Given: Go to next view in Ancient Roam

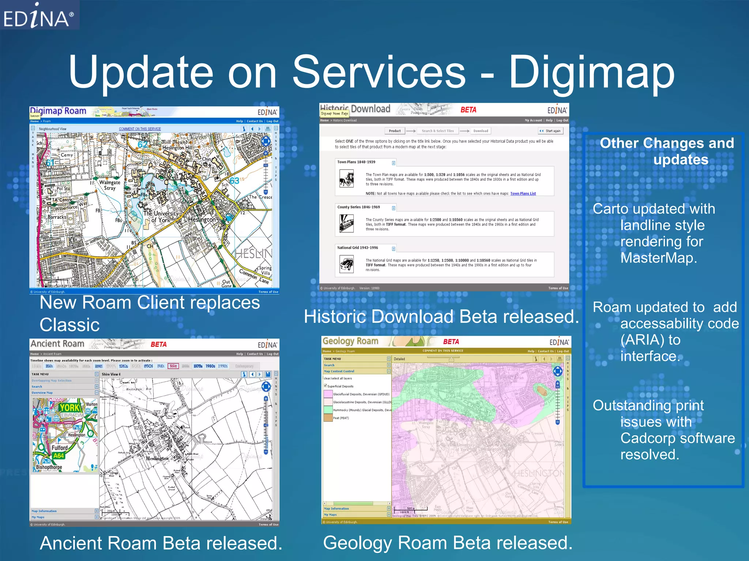Looking at the screenshot, I should (x=260, y=374).
